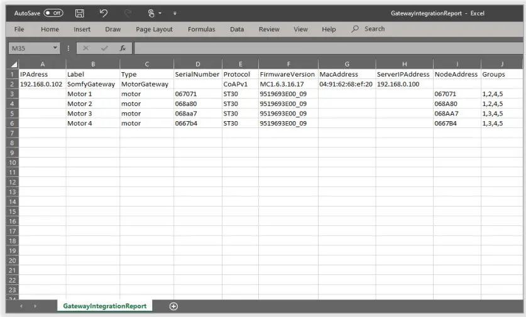The height and width of the screenshot is (317, 526).
Task: Select row 10 header
Action: pyautogui.click(x=13, y=163)
